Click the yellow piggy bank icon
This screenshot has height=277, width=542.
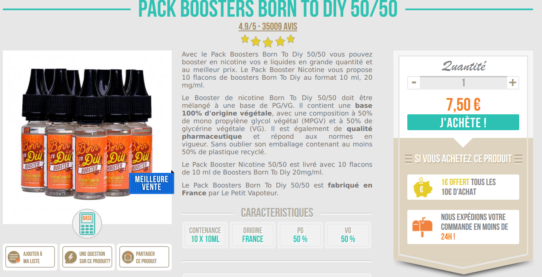(423, 187)
